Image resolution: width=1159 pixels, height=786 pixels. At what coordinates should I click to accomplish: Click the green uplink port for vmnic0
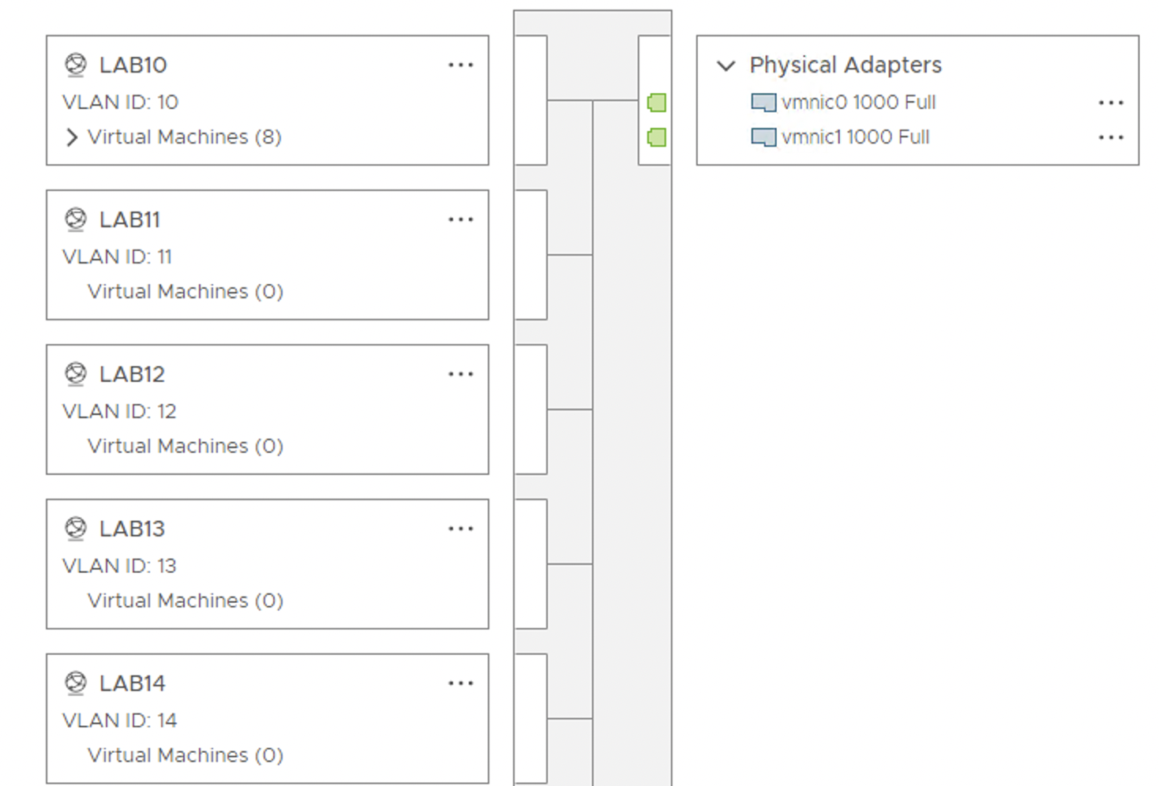click(x=656, y=103)
